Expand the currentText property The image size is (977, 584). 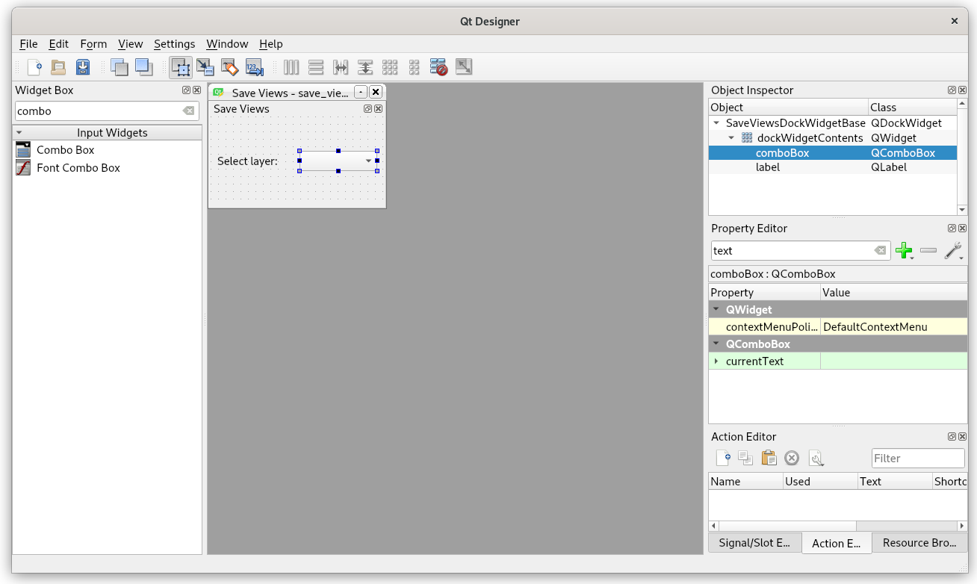716,361
